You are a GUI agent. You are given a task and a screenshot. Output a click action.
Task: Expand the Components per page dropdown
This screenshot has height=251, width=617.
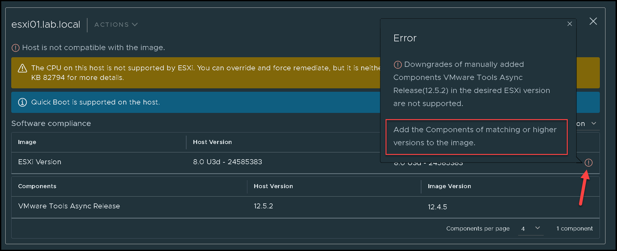[530, 229]
